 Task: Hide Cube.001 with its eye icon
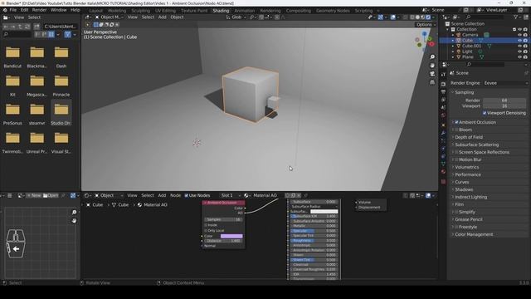pyautogui.click(x=519, y=46)
